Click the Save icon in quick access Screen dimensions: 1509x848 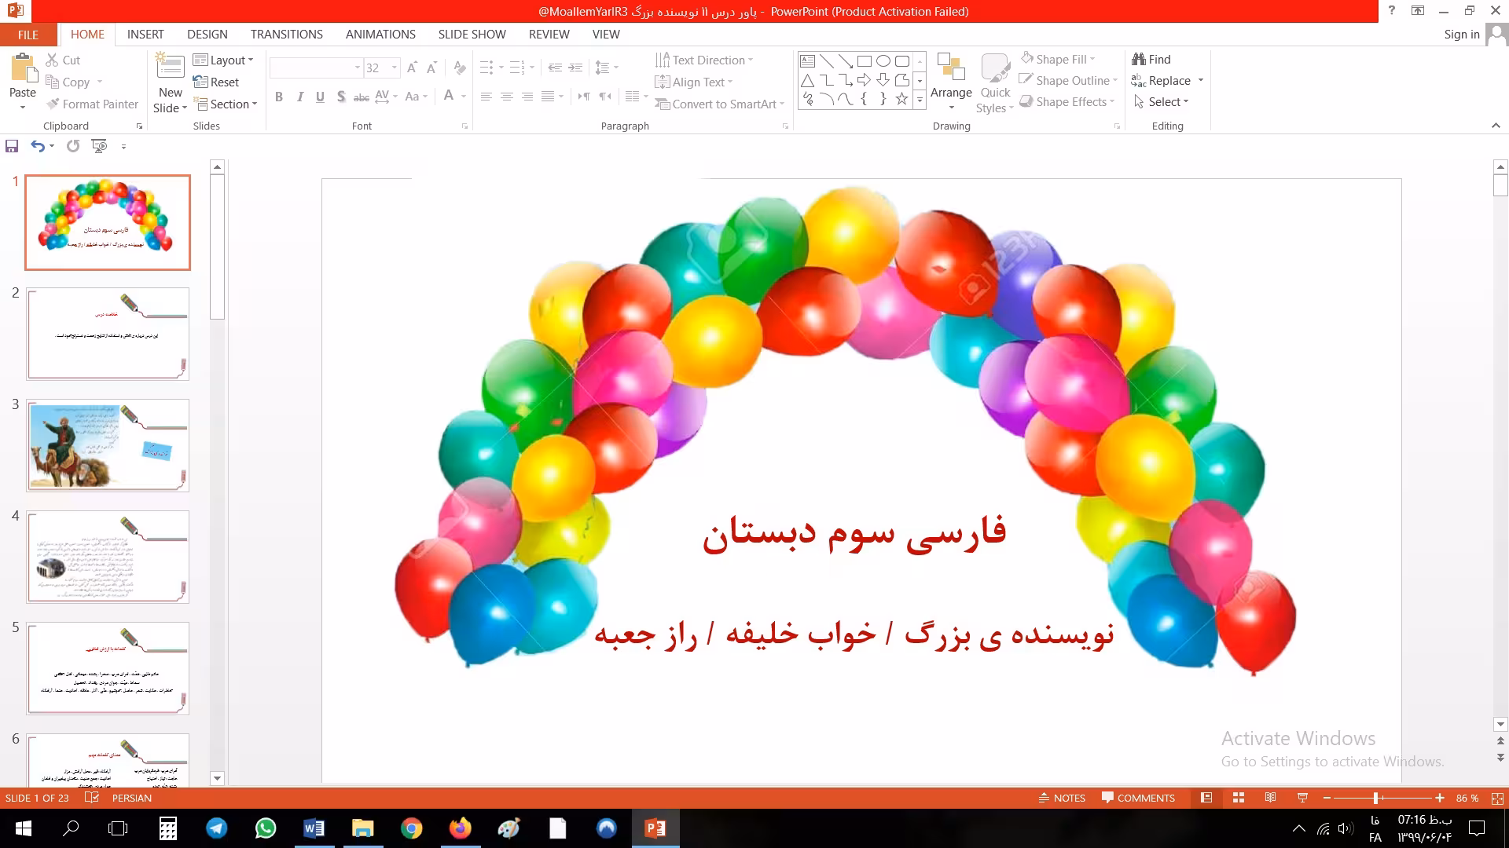coord(12,146)
